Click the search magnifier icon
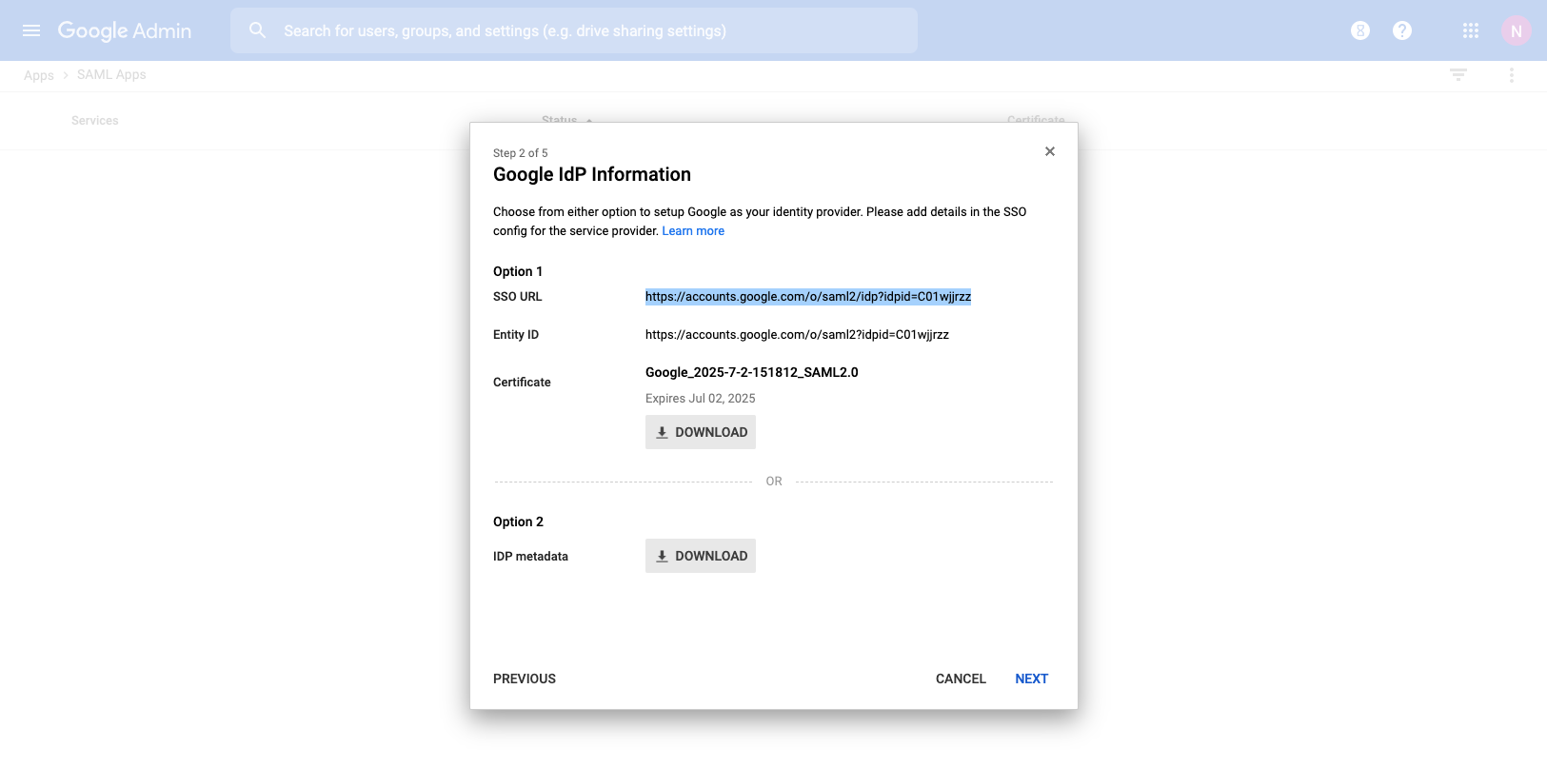1547x768 pixels. pos(257,30)
